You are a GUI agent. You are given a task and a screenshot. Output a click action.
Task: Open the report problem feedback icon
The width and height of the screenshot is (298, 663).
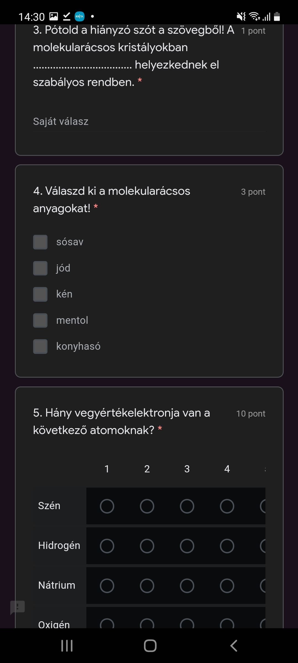(x=17, y=607)
